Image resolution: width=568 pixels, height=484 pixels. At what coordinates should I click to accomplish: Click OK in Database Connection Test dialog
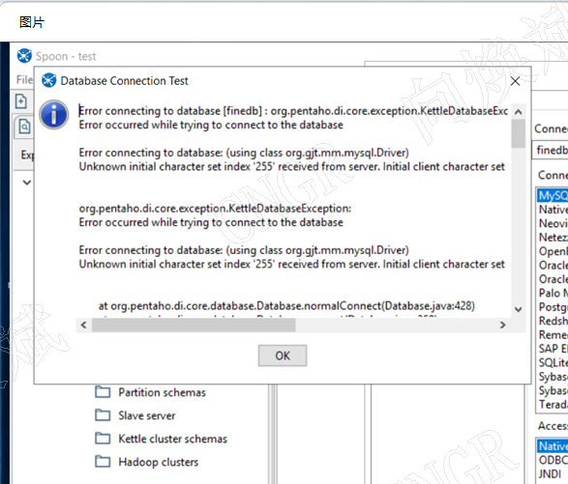(283, 356)
